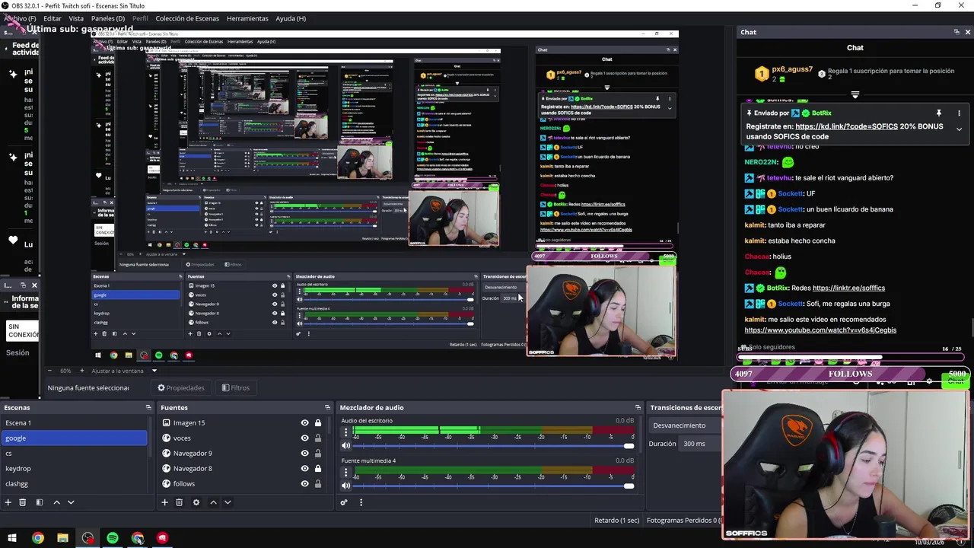Mute Fuente multimedia 4 speaker icon
This screenshot has width=974, height=548.
click(346, 486)
